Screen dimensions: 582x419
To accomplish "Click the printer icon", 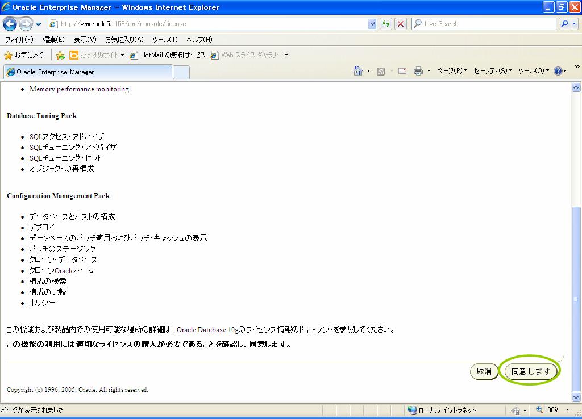I will (x=418, y=71).
